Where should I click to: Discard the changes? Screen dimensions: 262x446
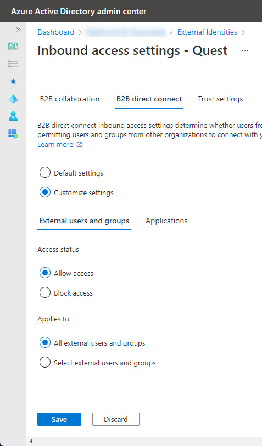[116, 419]
